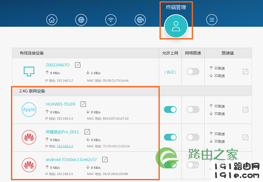Rename device 荣耀路由Pro_0011 via edit icon
Image resolution: width=263 pixels, height=182 pixels.
pyautogui.click(x=87, y=131)
